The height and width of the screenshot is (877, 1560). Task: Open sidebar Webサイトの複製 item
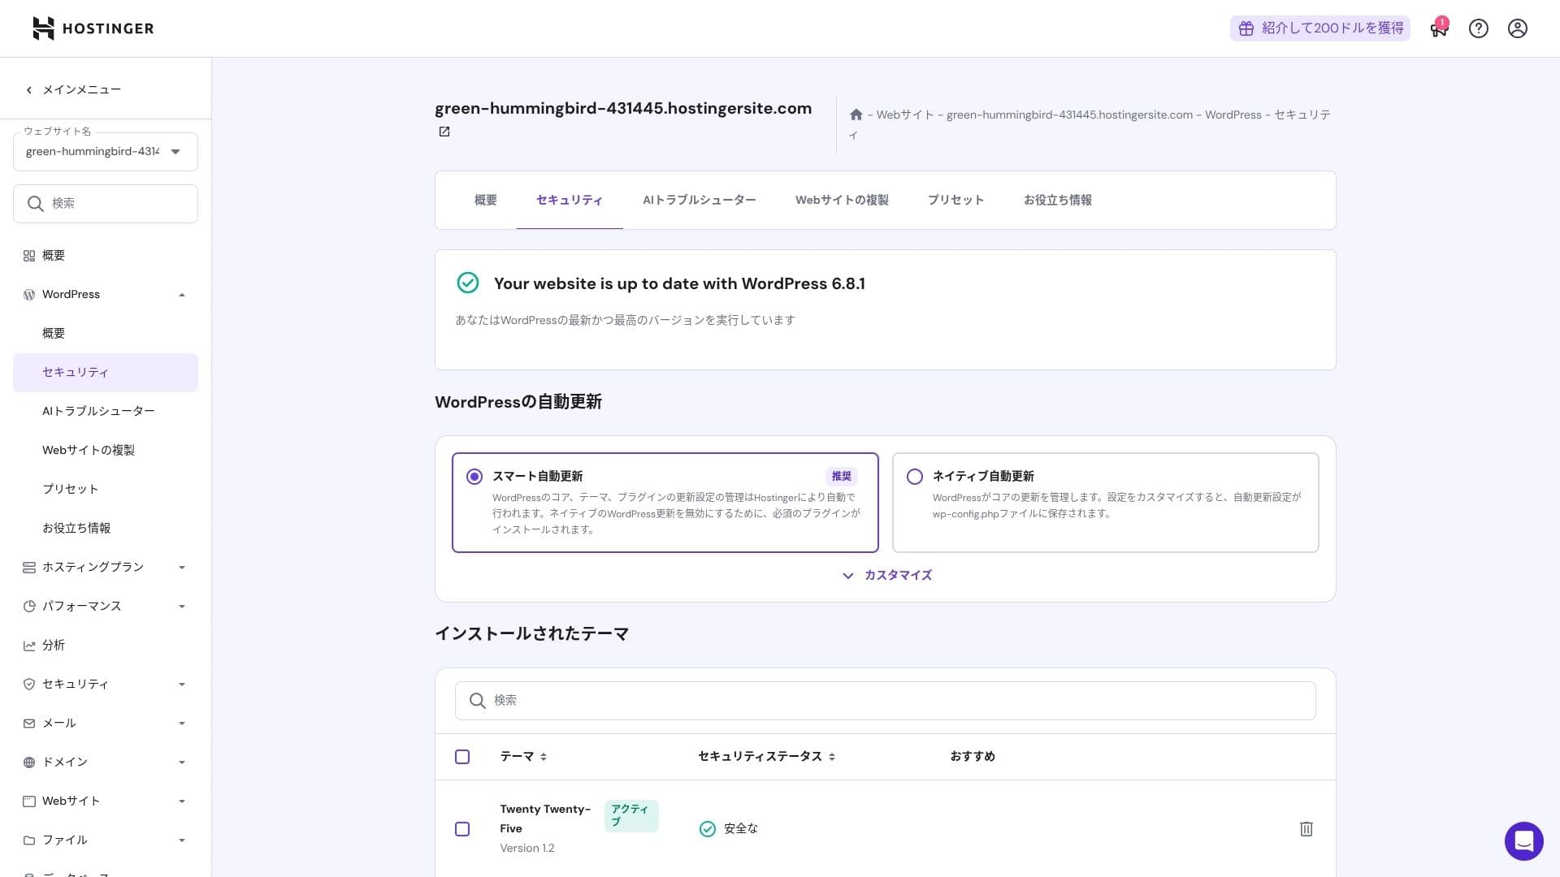(106, 451)
